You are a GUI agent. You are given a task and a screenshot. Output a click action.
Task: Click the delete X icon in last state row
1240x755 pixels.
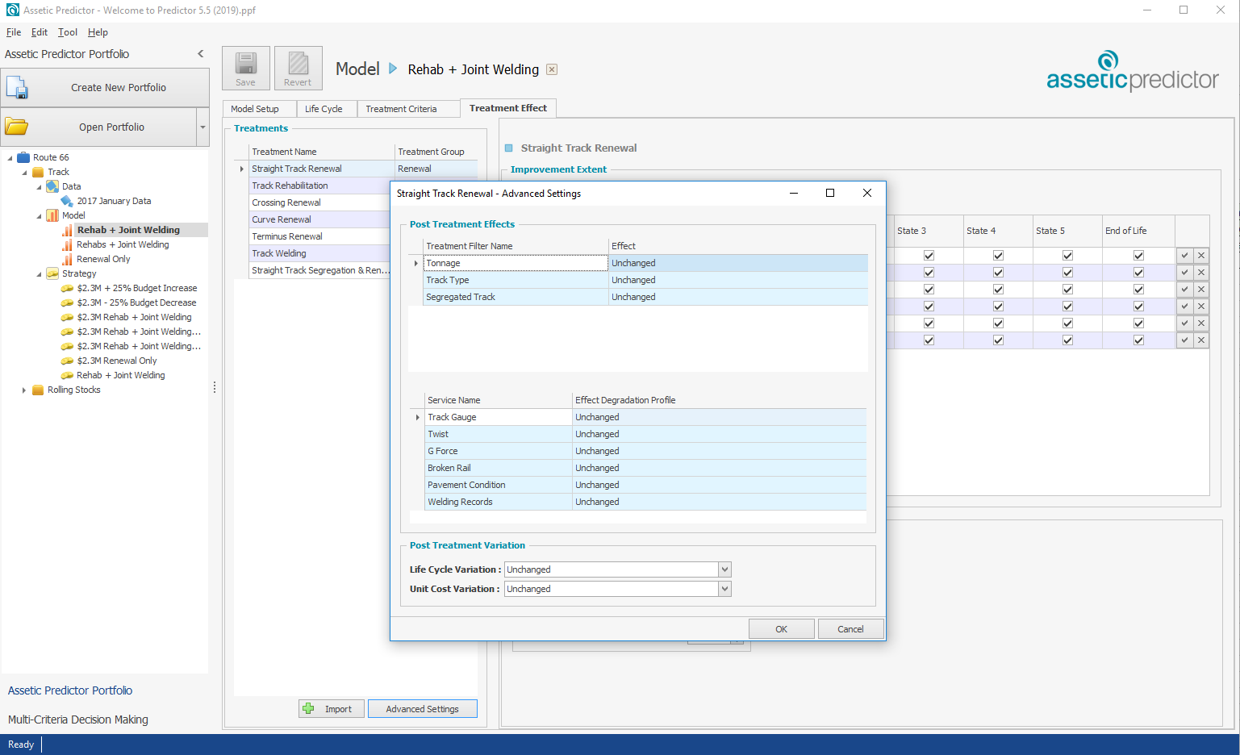(x=1201, y=340)
